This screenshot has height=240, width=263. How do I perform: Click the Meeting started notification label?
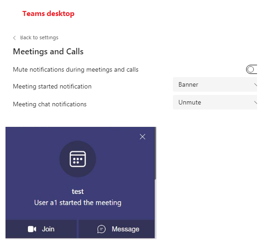[52, 87]
